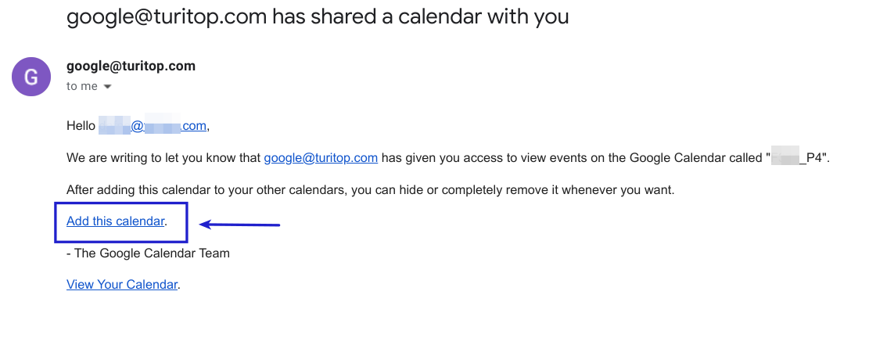
Task: Click the bold sender name google@turitop.com
Action: 131,66
